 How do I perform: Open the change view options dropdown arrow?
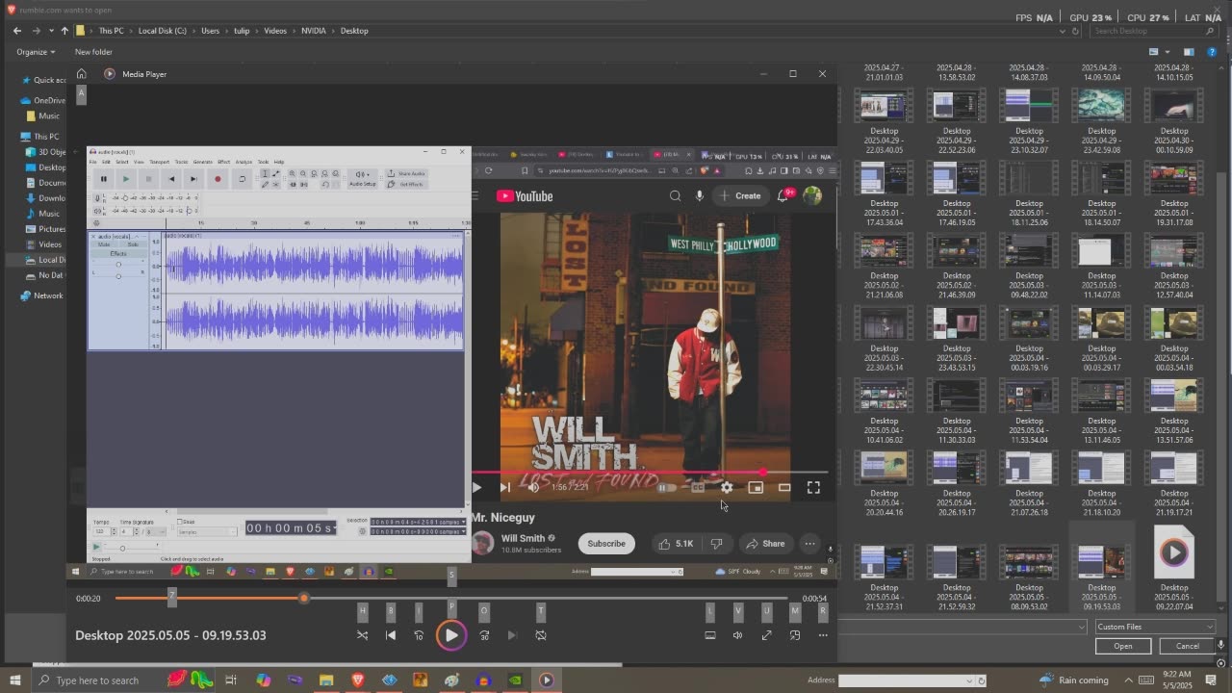click(1167, 52)
